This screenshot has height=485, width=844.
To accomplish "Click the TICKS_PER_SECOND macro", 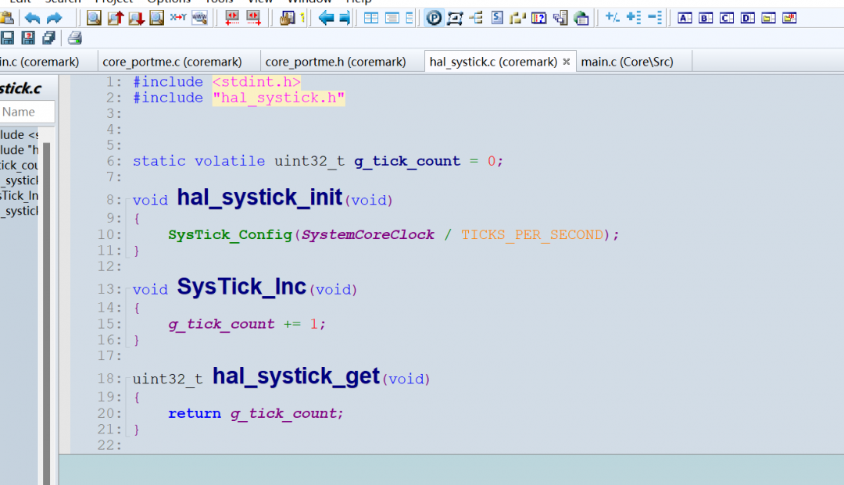I will 532,235.
